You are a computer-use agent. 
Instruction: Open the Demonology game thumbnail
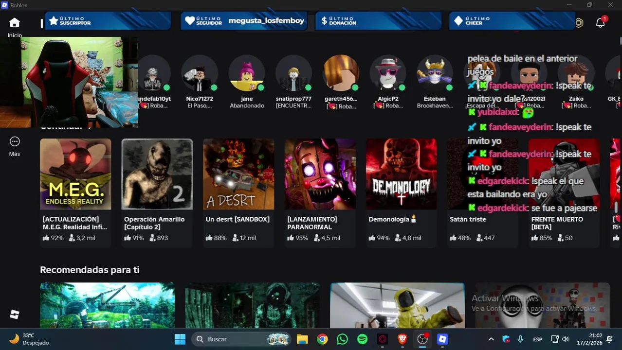pyautogui.click(x=402, y=174)
